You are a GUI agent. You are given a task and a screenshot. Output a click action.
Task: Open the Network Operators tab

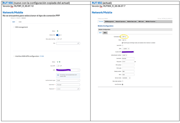[x=121, y=22]
